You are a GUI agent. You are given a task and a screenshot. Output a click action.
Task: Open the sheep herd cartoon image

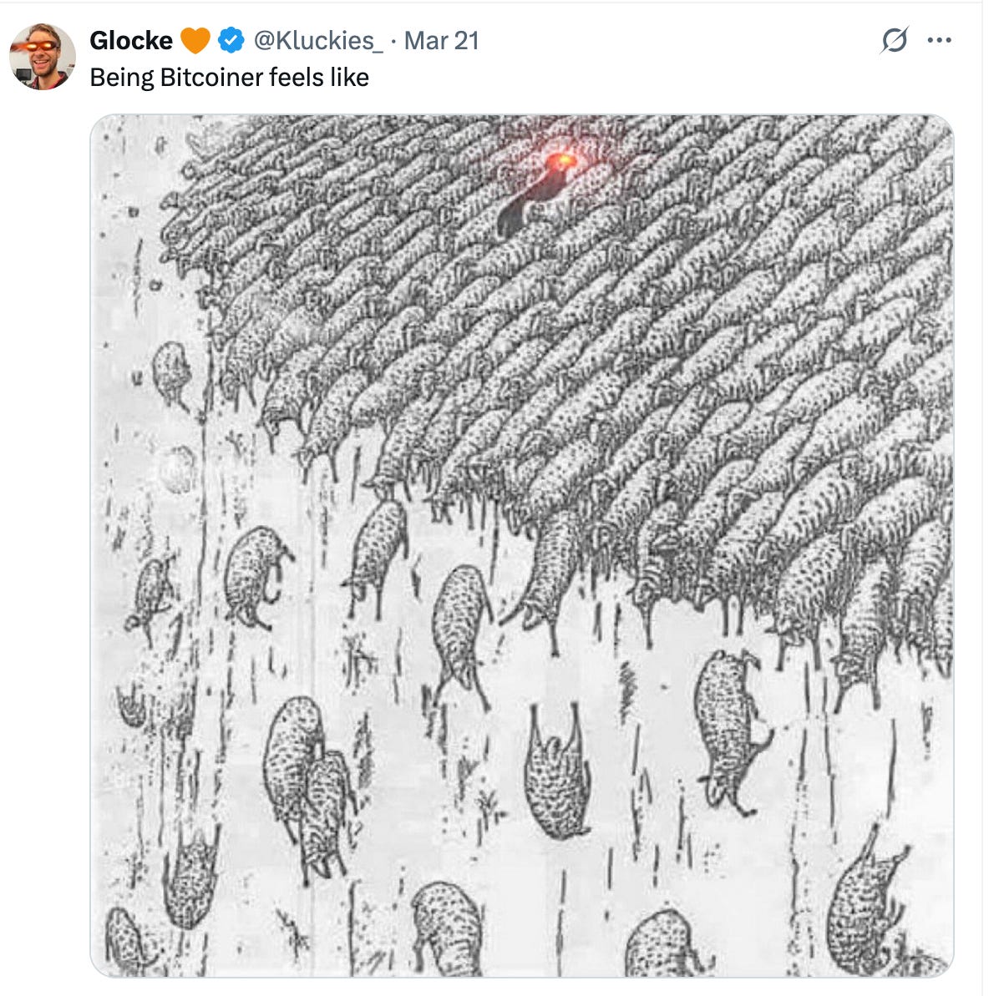(x=522, y=546)
